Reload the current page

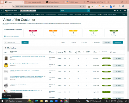10,6
